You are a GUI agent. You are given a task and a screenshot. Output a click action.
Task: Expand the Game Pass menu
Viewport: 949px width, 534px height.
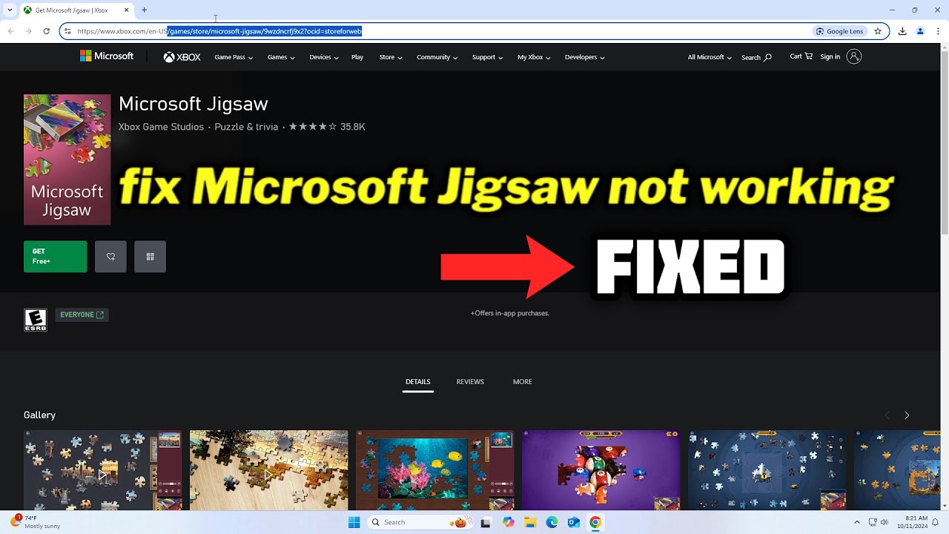point(234,57)
